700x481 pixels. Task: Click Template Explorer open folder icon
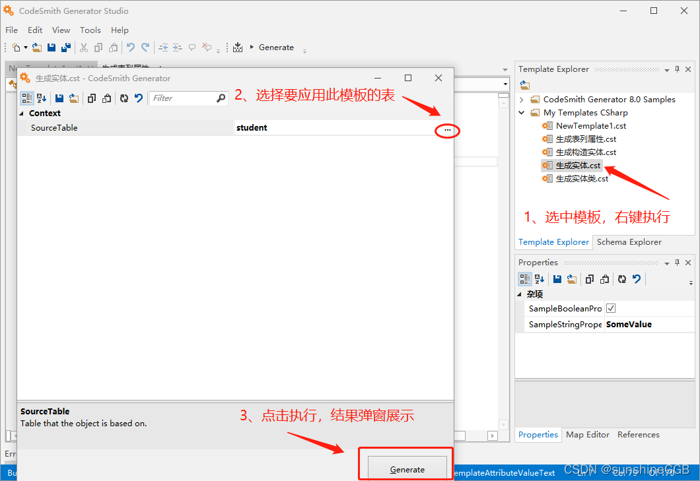click(525, 84)
